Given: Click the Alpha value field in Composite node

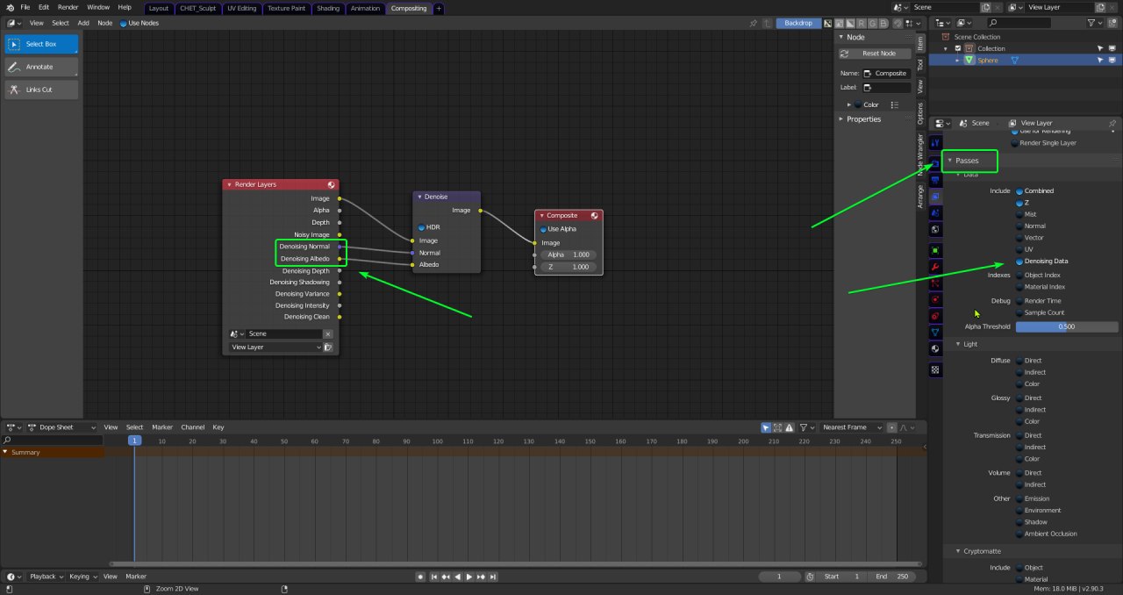Looking at the screenshot, I should pyautogui.click(x=569, y=254).
